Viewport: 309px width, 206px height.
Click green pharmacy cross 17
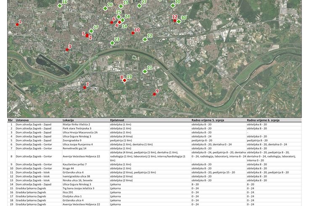(x=91, y=31)
